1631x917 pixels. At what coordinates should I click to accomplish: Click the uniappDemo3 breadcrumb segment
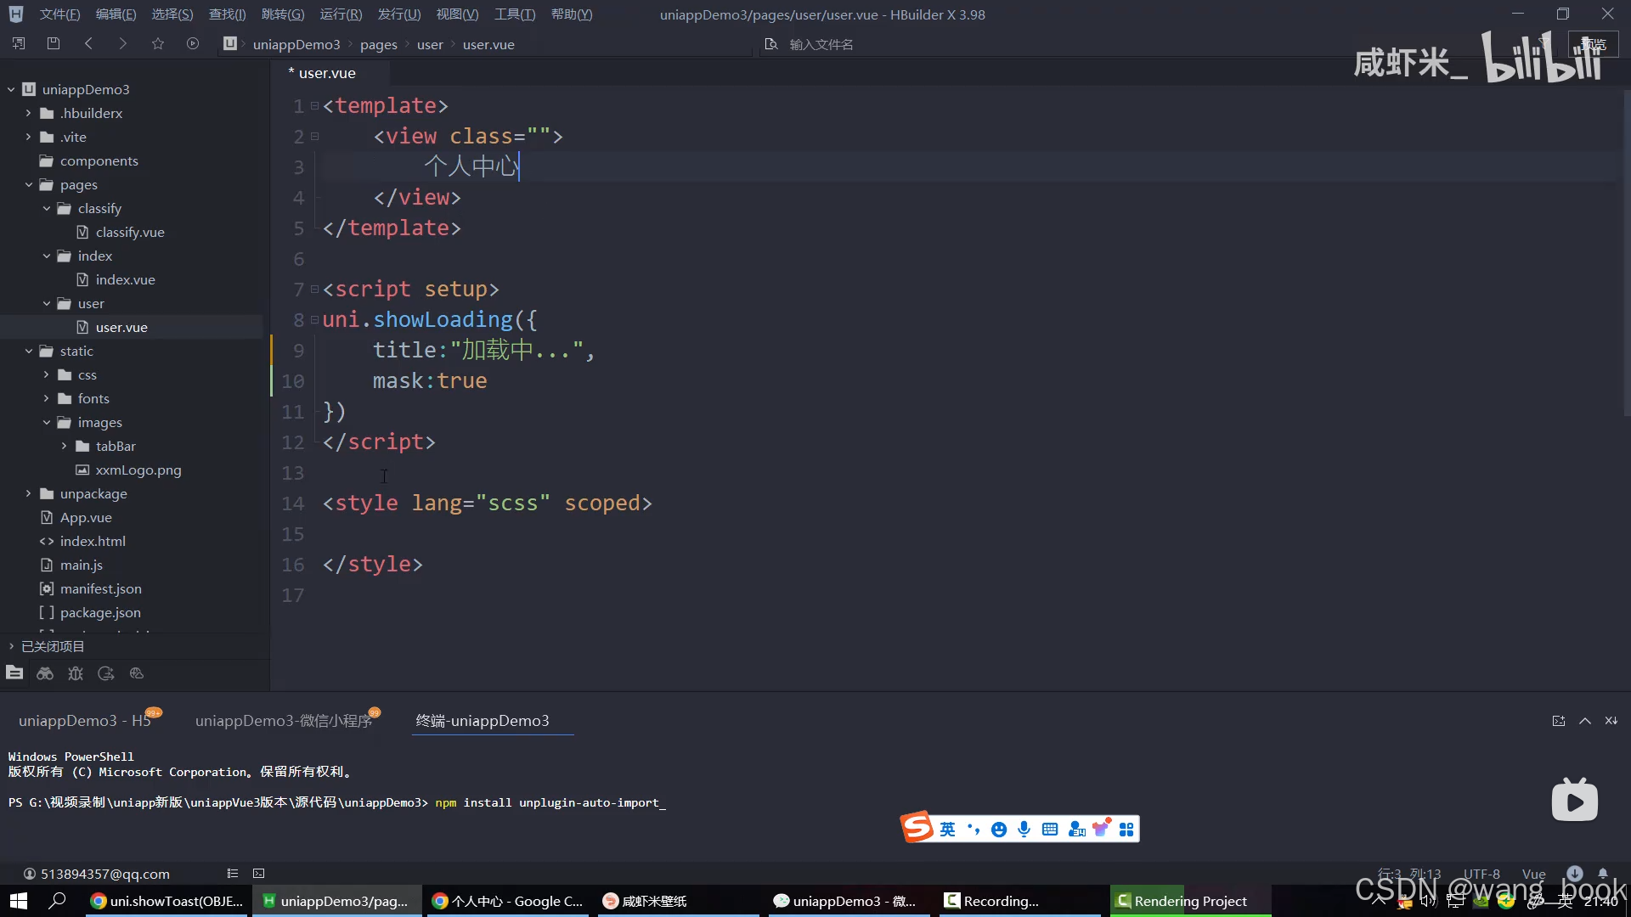pos(296,44)
